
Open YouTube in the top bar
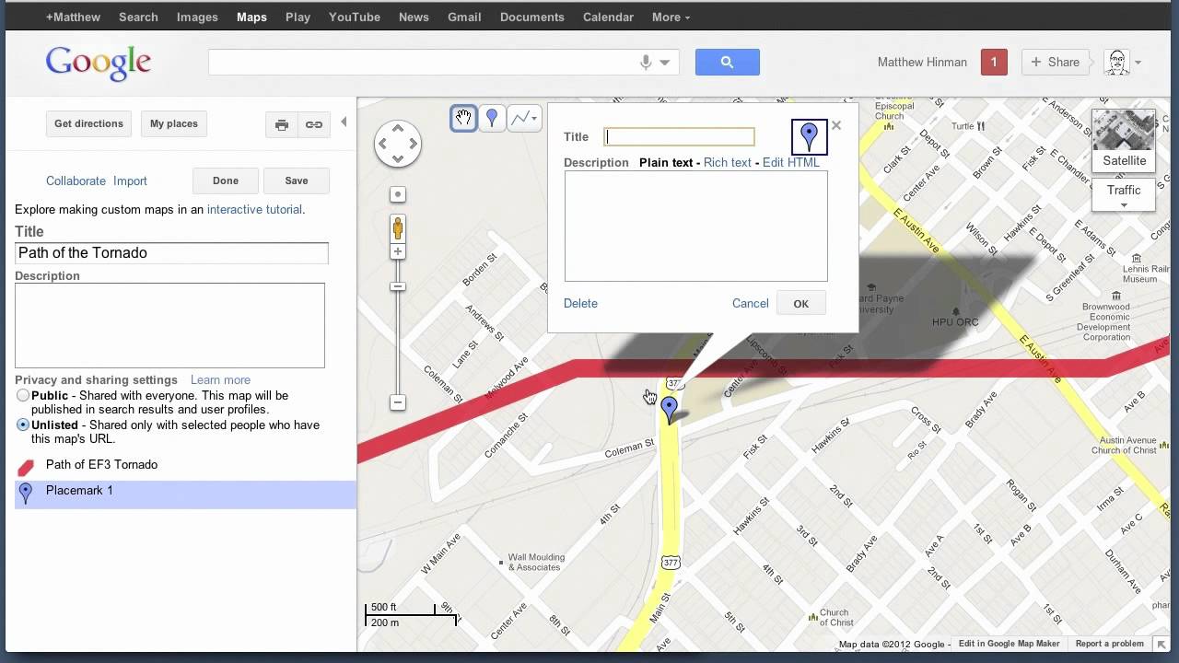[x=355, y=17]
